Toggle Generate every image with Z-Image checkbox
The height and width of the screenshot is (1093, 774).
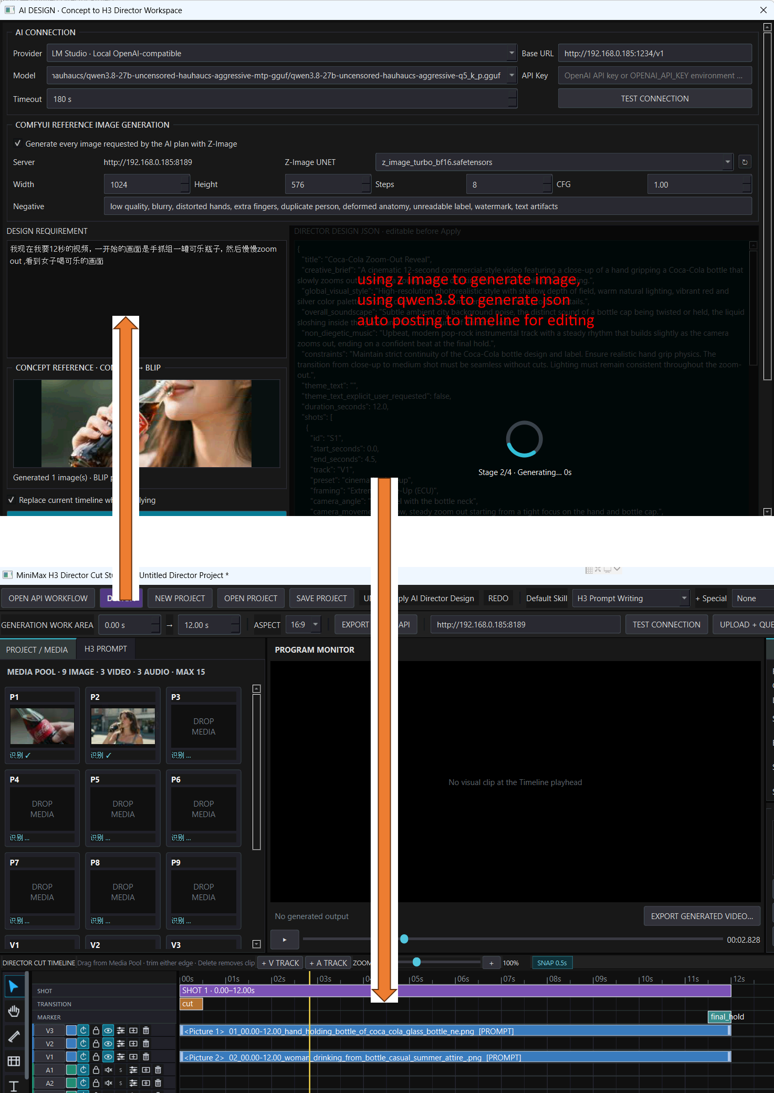(x=18, y=143)
